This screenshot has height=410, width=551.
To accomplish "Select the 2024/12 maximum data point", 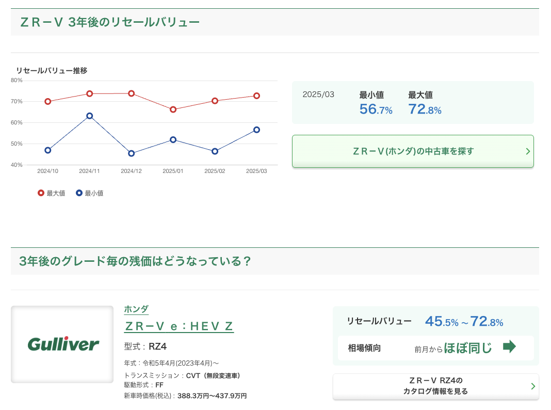I will pos(132,93).
